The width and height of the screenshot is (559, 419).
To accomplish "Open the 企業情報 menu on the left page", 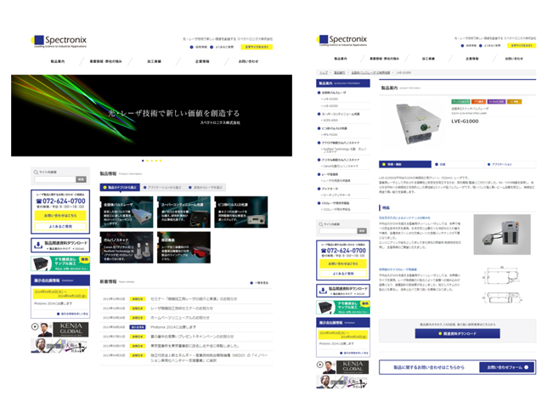I will coord(202,61).
